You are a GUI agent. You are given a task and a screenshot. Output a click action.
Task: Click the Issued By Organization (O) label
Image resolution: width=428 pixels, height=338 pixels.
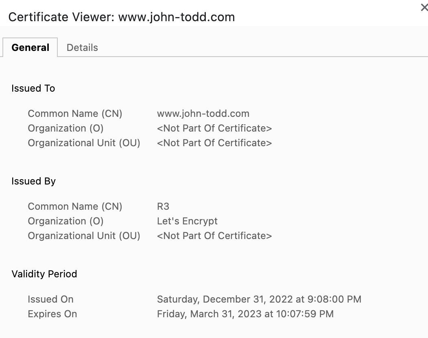(x=66, y=221)
